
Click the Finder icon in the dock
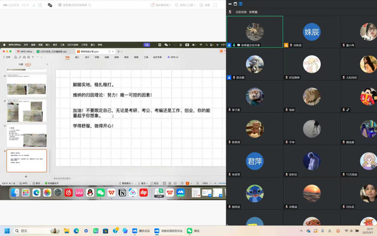coord(15,192)
